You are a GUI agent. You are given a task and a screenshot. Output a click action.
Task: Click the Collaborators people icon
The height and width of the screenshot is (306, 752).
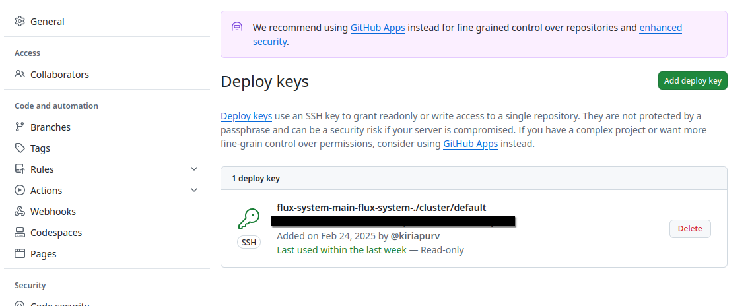[20, 75]
